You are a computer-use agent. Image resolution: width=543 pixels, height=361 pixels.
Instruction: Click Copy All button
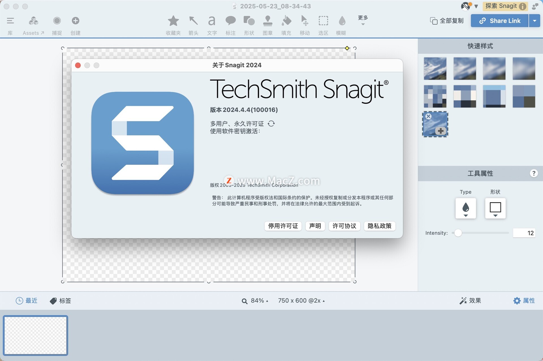[x=447, y=21]
